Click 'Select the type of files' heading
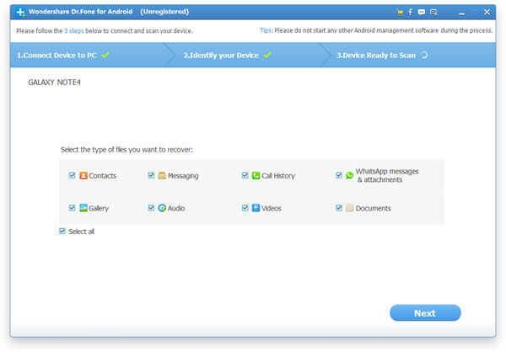Viewport: 506px width, 352px height. click(x=126, y=150)
